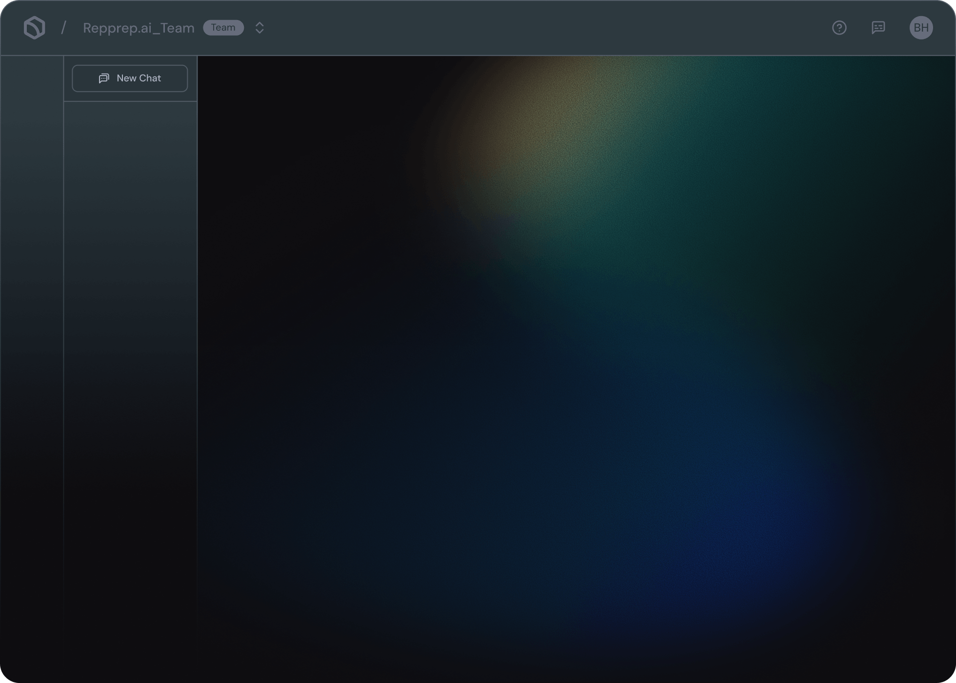Show support options via the circled question mark
Image resolution: width=956 pixels, height=683 pixels.
(839, 28)
